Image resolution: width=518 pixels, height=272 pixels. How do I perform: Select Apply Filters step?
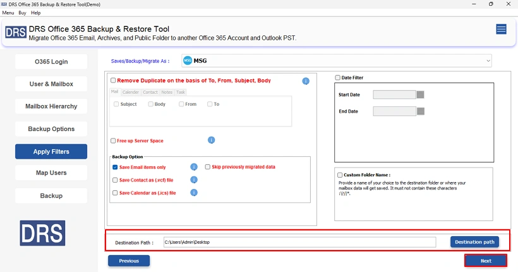coord(51,152)
